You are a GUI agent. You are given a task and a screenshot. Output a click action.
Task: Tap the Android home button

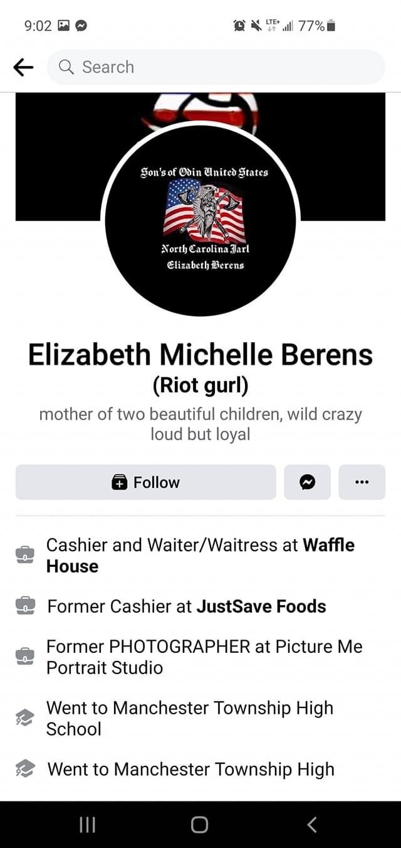pyautogui.click(x=200, y=824)
